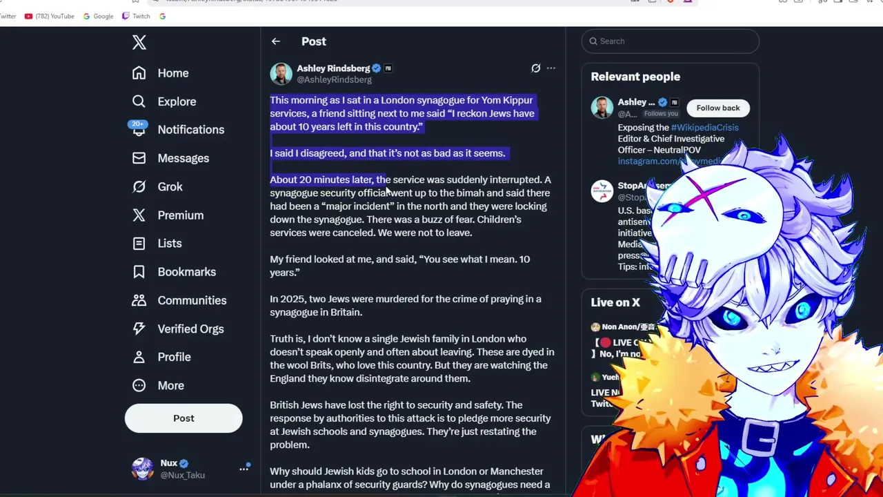Click the Profile person icon

(139, 357)
